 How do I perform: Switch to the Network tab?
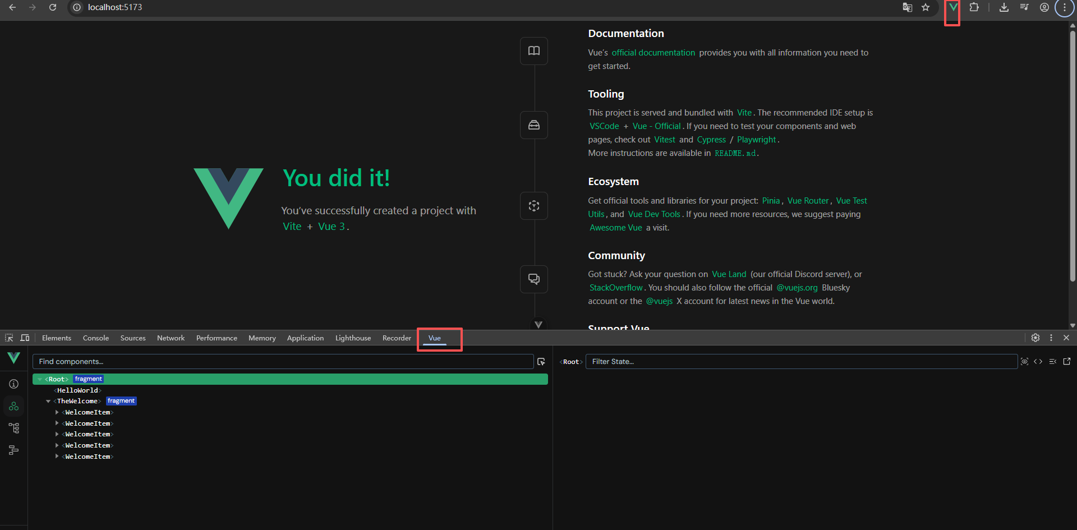pos(171,338)
